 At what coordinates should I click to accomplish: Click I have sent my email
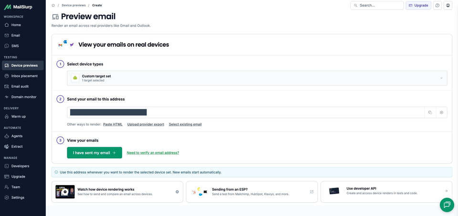click(94, 153)
